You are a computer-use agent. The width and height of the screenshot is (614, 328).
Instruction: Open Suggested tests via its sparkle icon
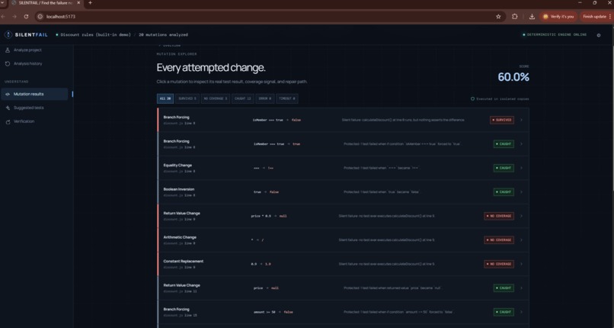coord(8,108)
